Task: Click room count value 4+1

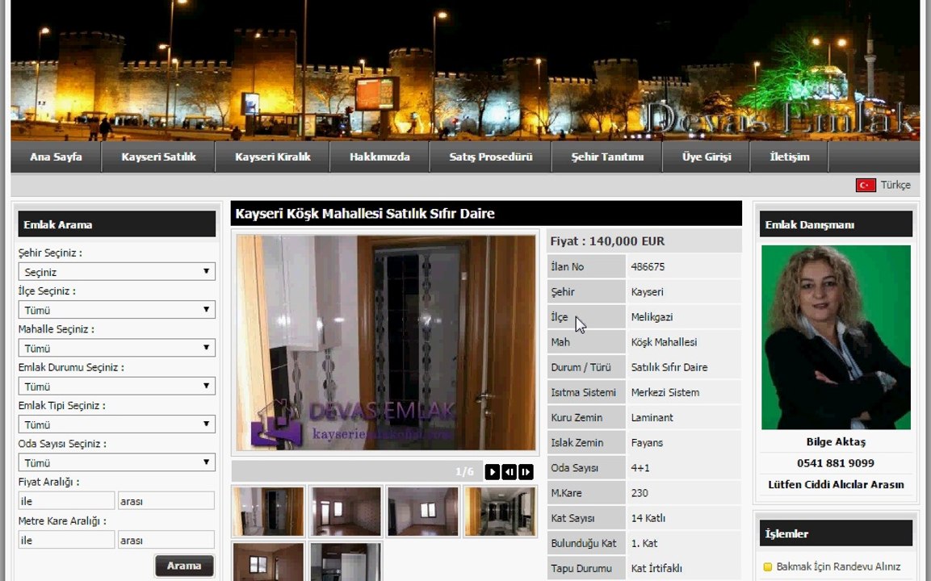Action: [640, 468]
